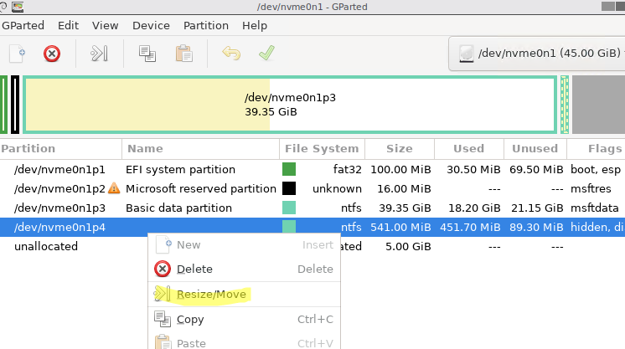The image size is (625, 349).
Task: Click the Copy partition toolbar icon
Action: (x=147, y=54)
